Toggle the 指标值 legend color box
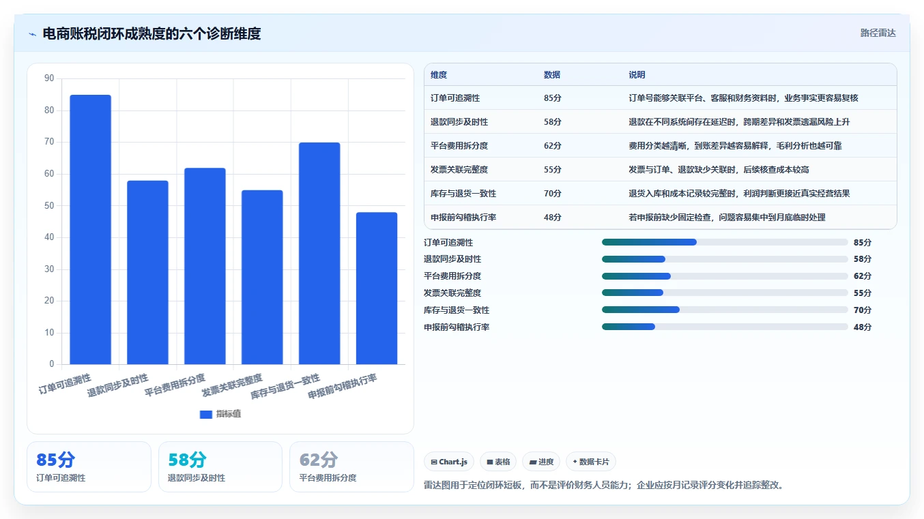The image size is (924, 519). click(206, 414)
